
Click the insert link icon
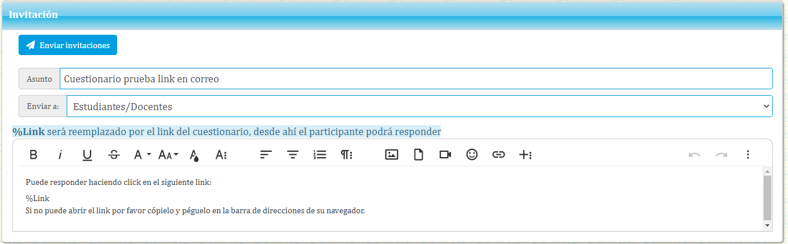499,155
